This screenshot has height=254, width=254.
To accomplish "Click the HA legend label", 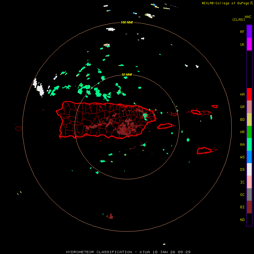I will point(242,94).
